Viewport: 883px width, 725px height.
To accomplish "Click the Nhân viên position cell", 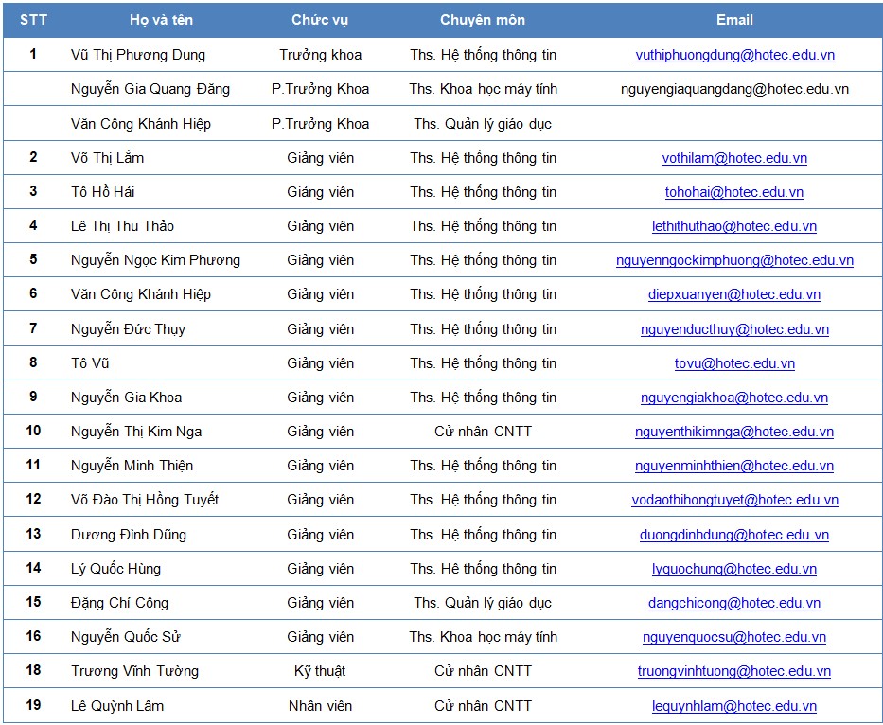I will click(321, 706).
